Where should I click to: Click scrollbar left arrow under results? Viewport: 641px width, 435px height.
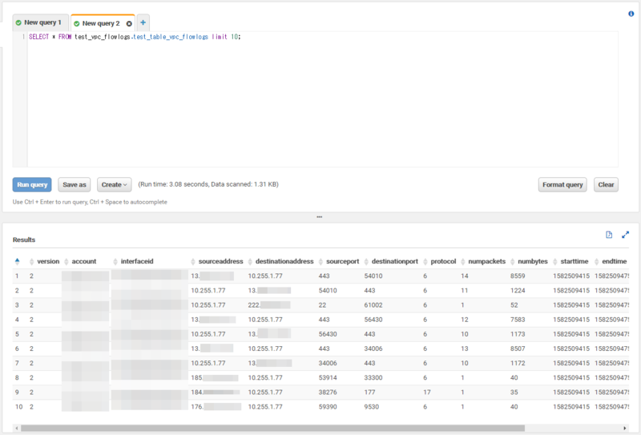pyautogui.click(x=16, y=428)
